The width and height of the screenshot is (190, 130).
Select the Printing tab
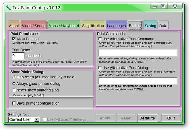[x=135, y=25]
